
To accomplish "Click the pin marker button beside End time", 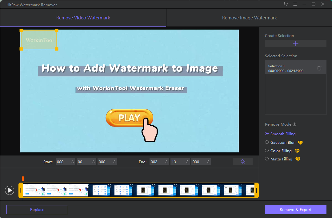I will [x=242, y=162].
